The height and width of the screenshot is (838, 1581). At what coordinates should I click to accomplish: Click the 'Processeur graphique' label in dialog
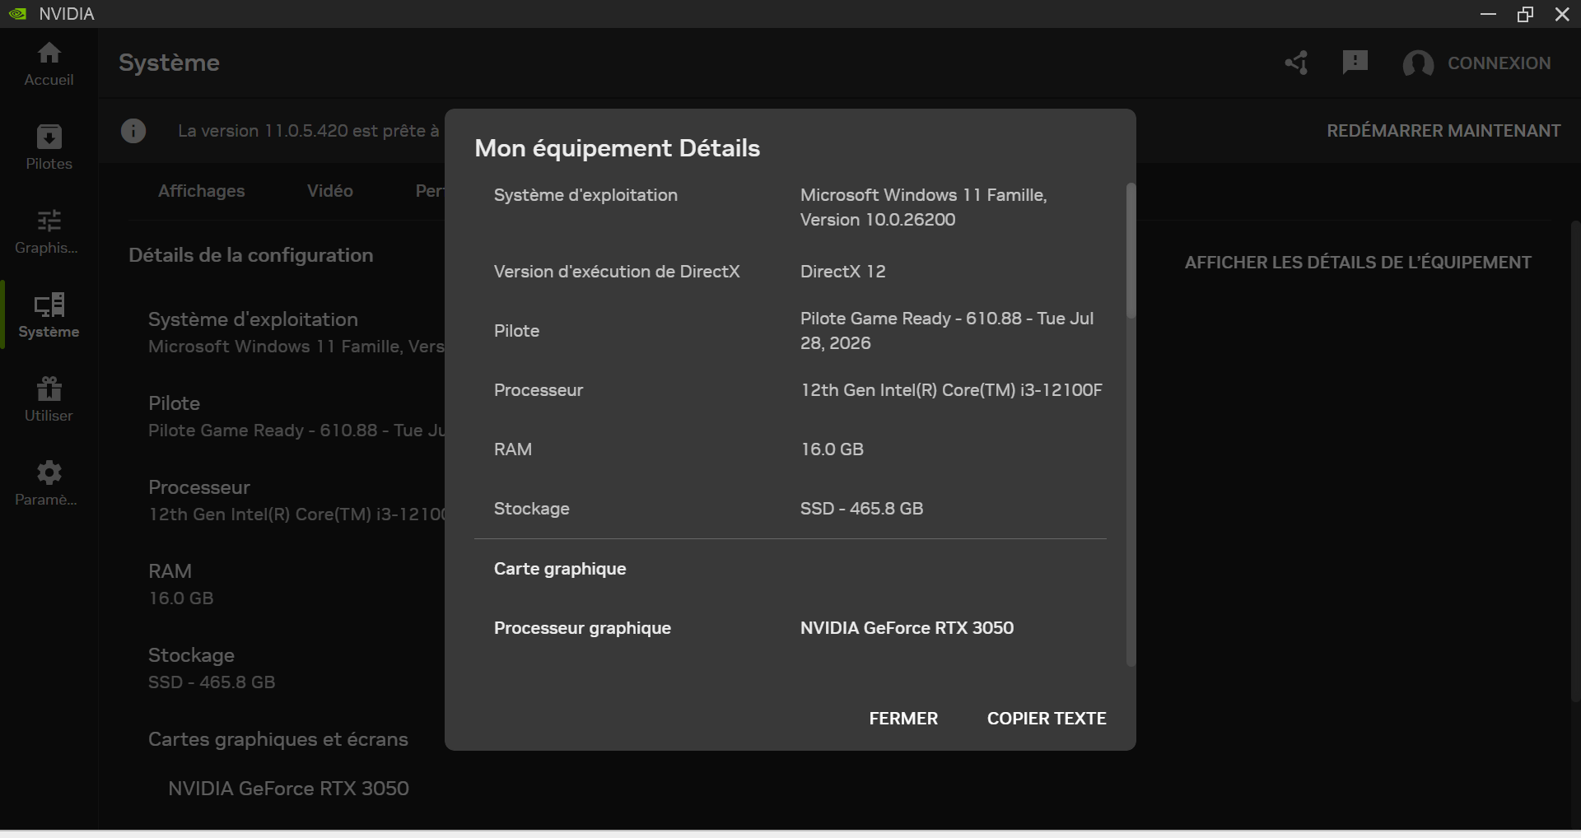[582, 628]
